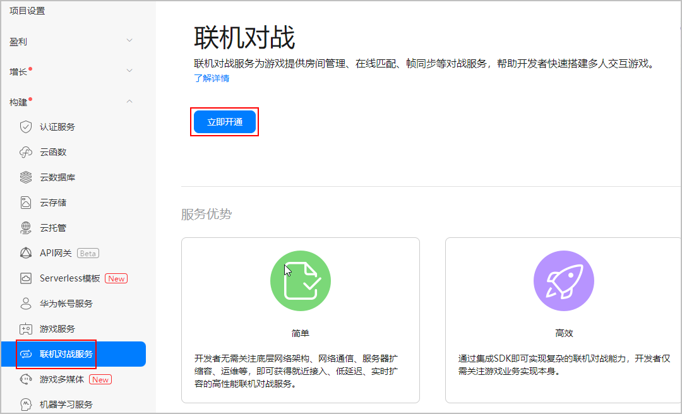
Task: Click the gamepad icon beside 游戏服务
Action: pyautogui.click(x=26, y=329)
